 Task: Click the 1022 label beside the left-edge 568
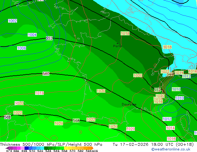point(18,113)
